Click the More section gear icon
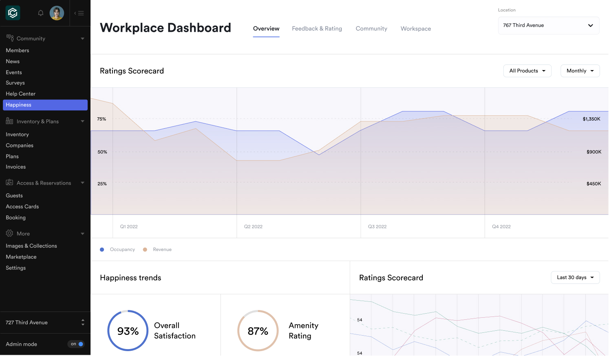609x356 pixels. point(10,233)
